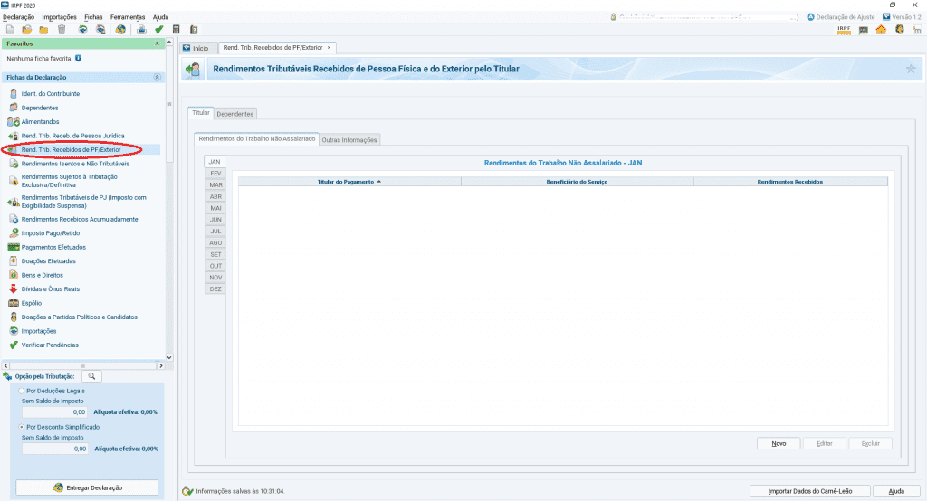This screenshot has width=927, height=501.
Task: Click the Entregar Declaração button
Action: [87, 488]
